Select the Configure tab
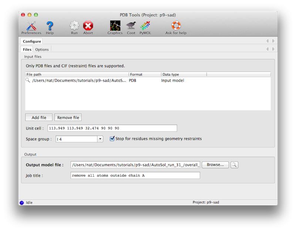This screenshot has width=296, height=231. [x=31, y=41]
